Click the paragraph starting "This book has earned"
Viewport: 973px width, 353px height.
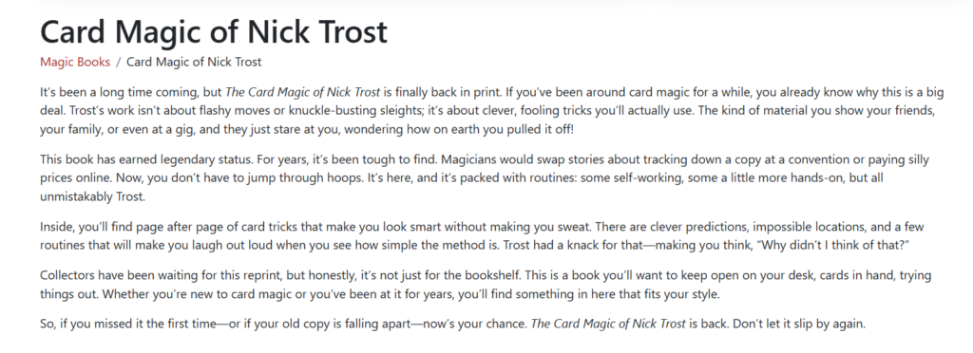485,177
